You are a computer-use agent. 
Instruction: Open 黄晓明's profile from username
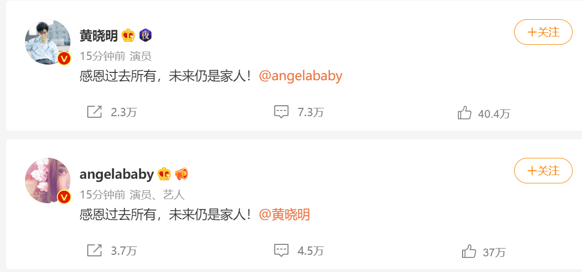point(99,35)
